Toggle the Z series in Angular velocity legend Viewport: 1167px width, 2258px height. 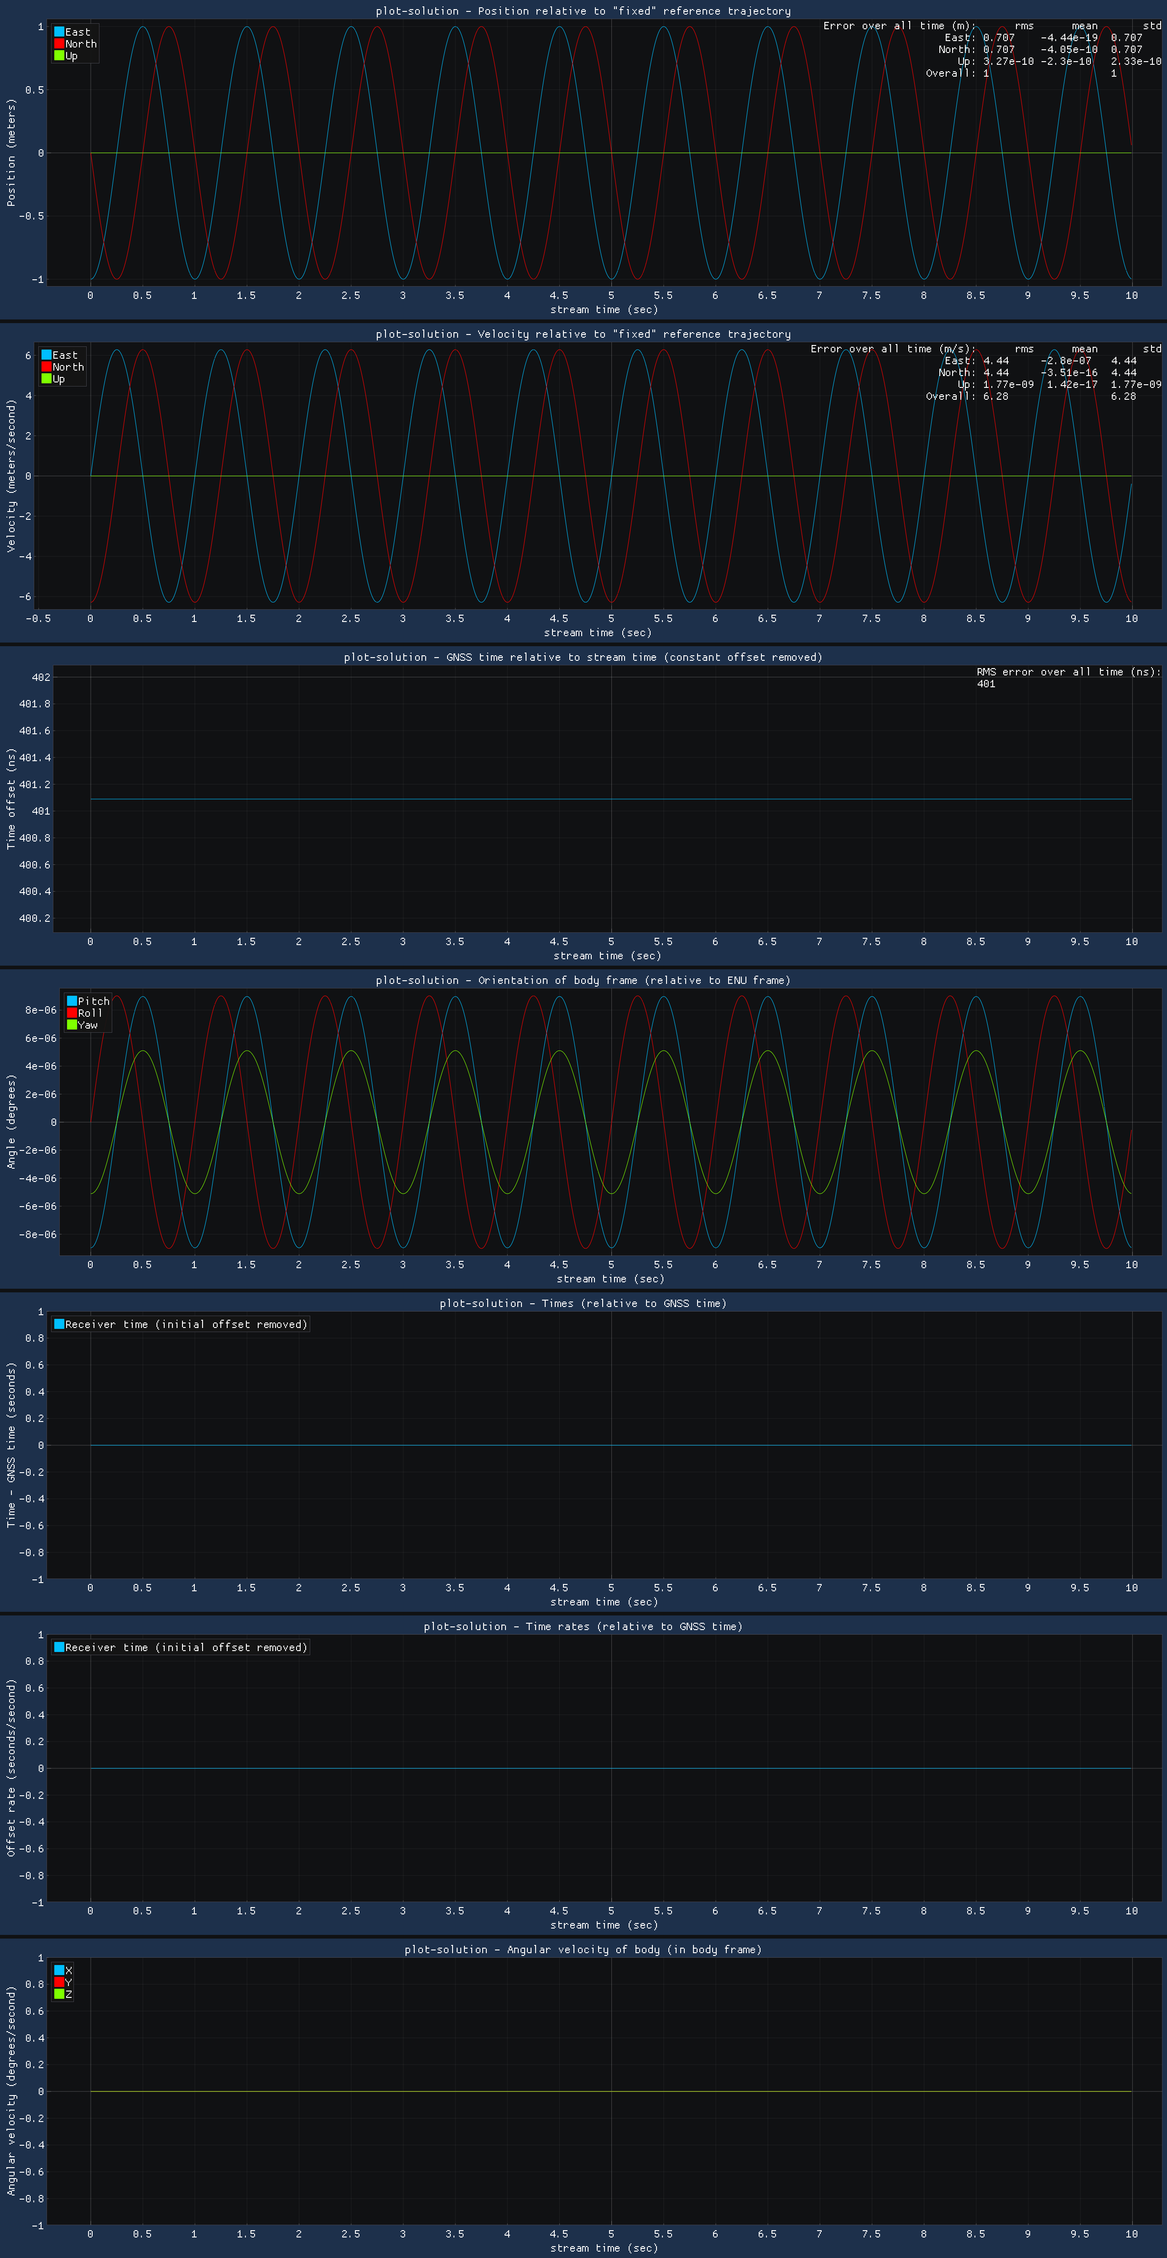[63, 1994]
